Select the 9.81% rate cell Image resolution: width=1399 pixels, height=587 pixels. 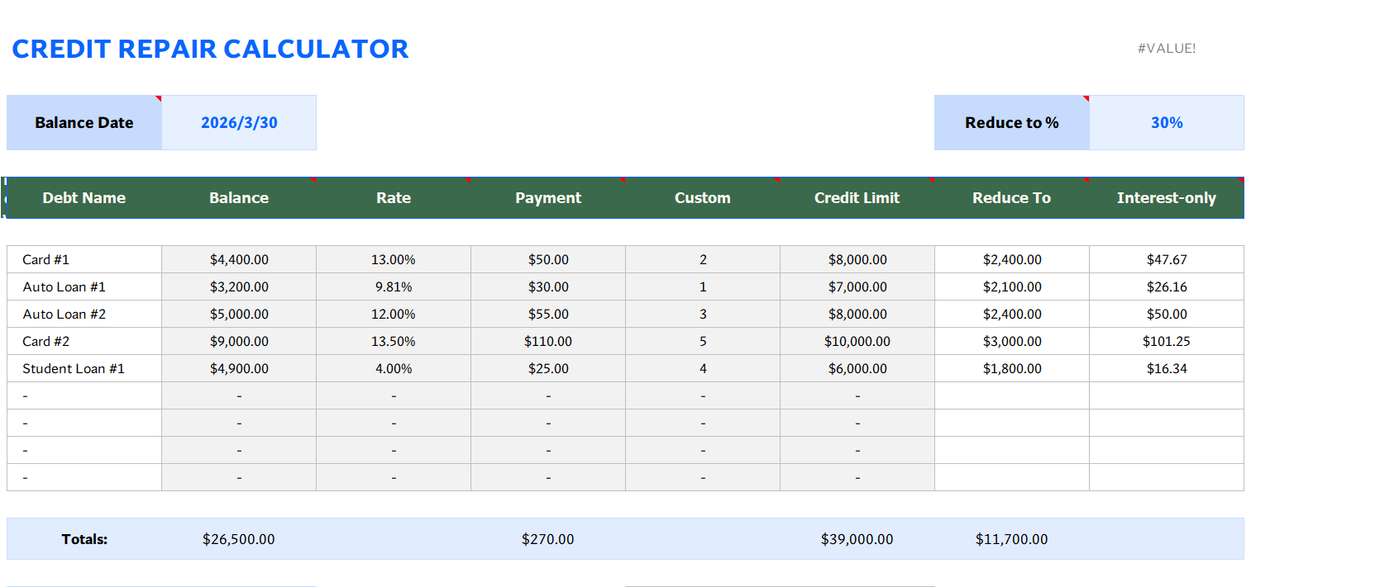click(394, 286)
